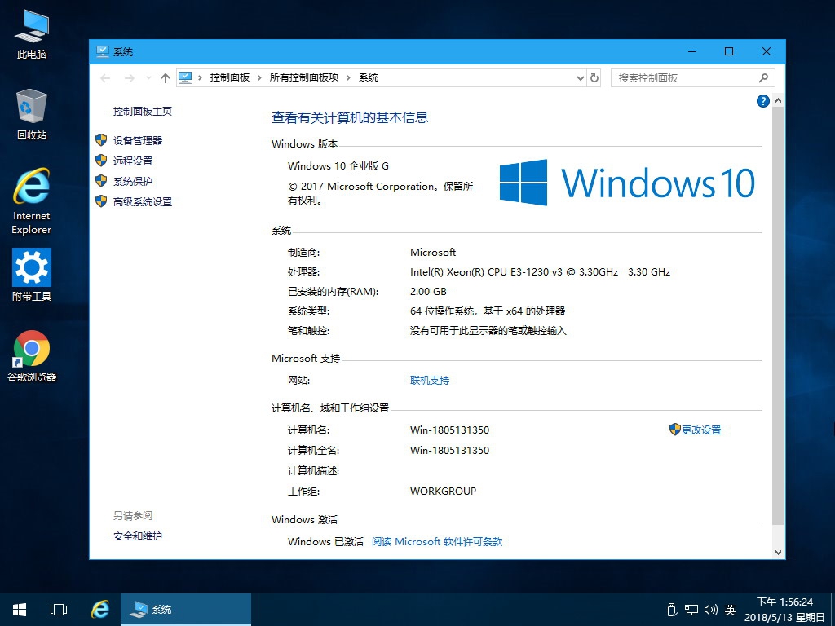The width and height of the screenshot is (835, 626).
Task: Launch 谷歌浏览器 Chrome shortcut
Action: 32,355
